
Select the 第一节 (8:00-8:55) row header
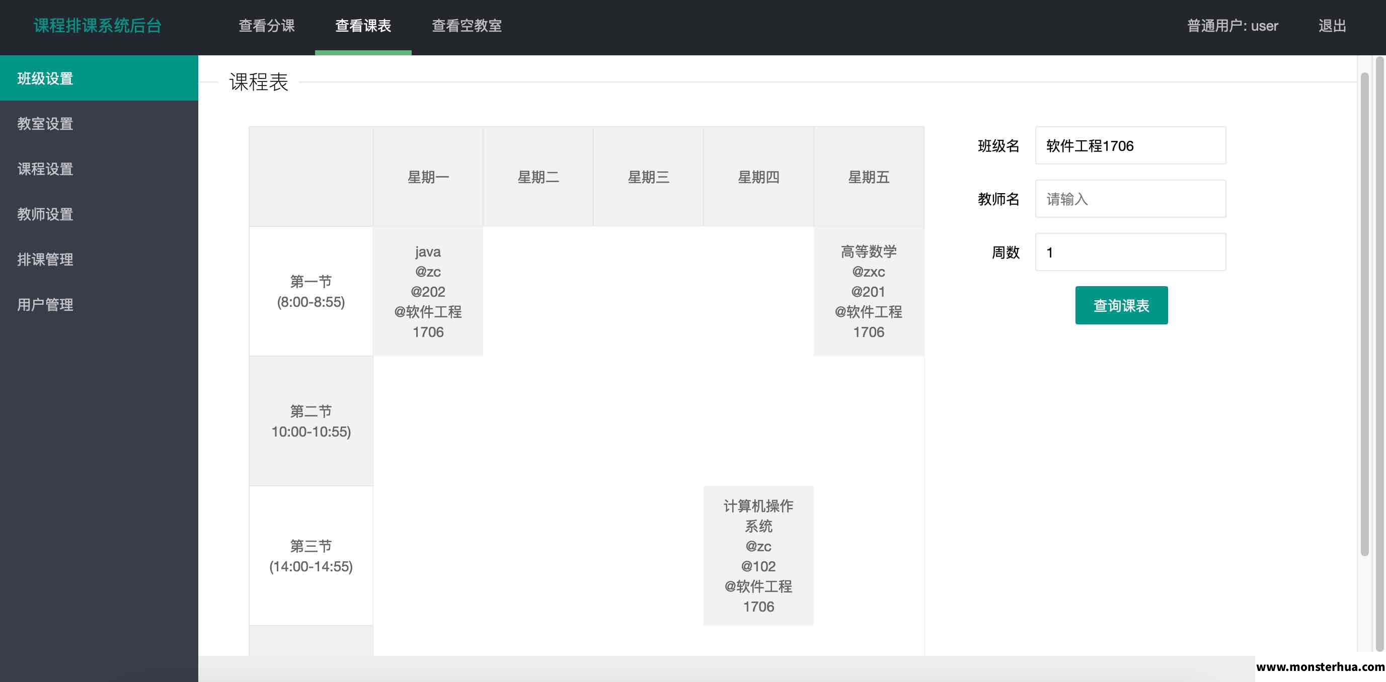(x=311, y=291)
